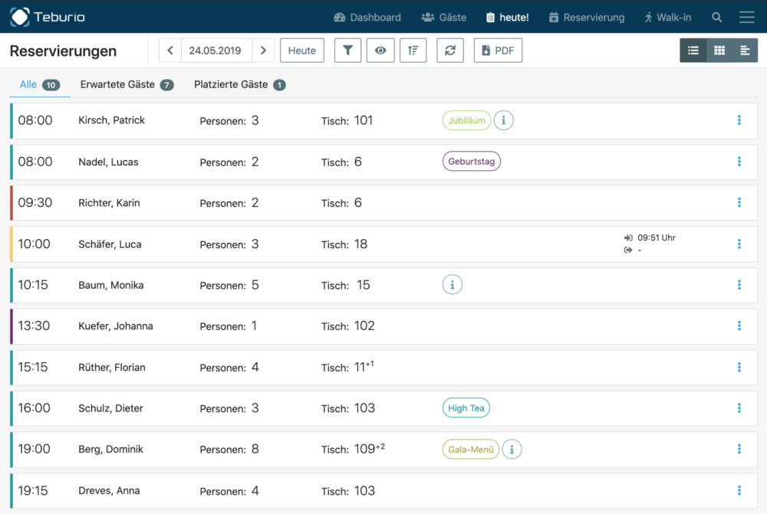This screenshot has width=767, height=514.
Task: Expand actions for Dreves, Anna row
Action: click(739, 490)
